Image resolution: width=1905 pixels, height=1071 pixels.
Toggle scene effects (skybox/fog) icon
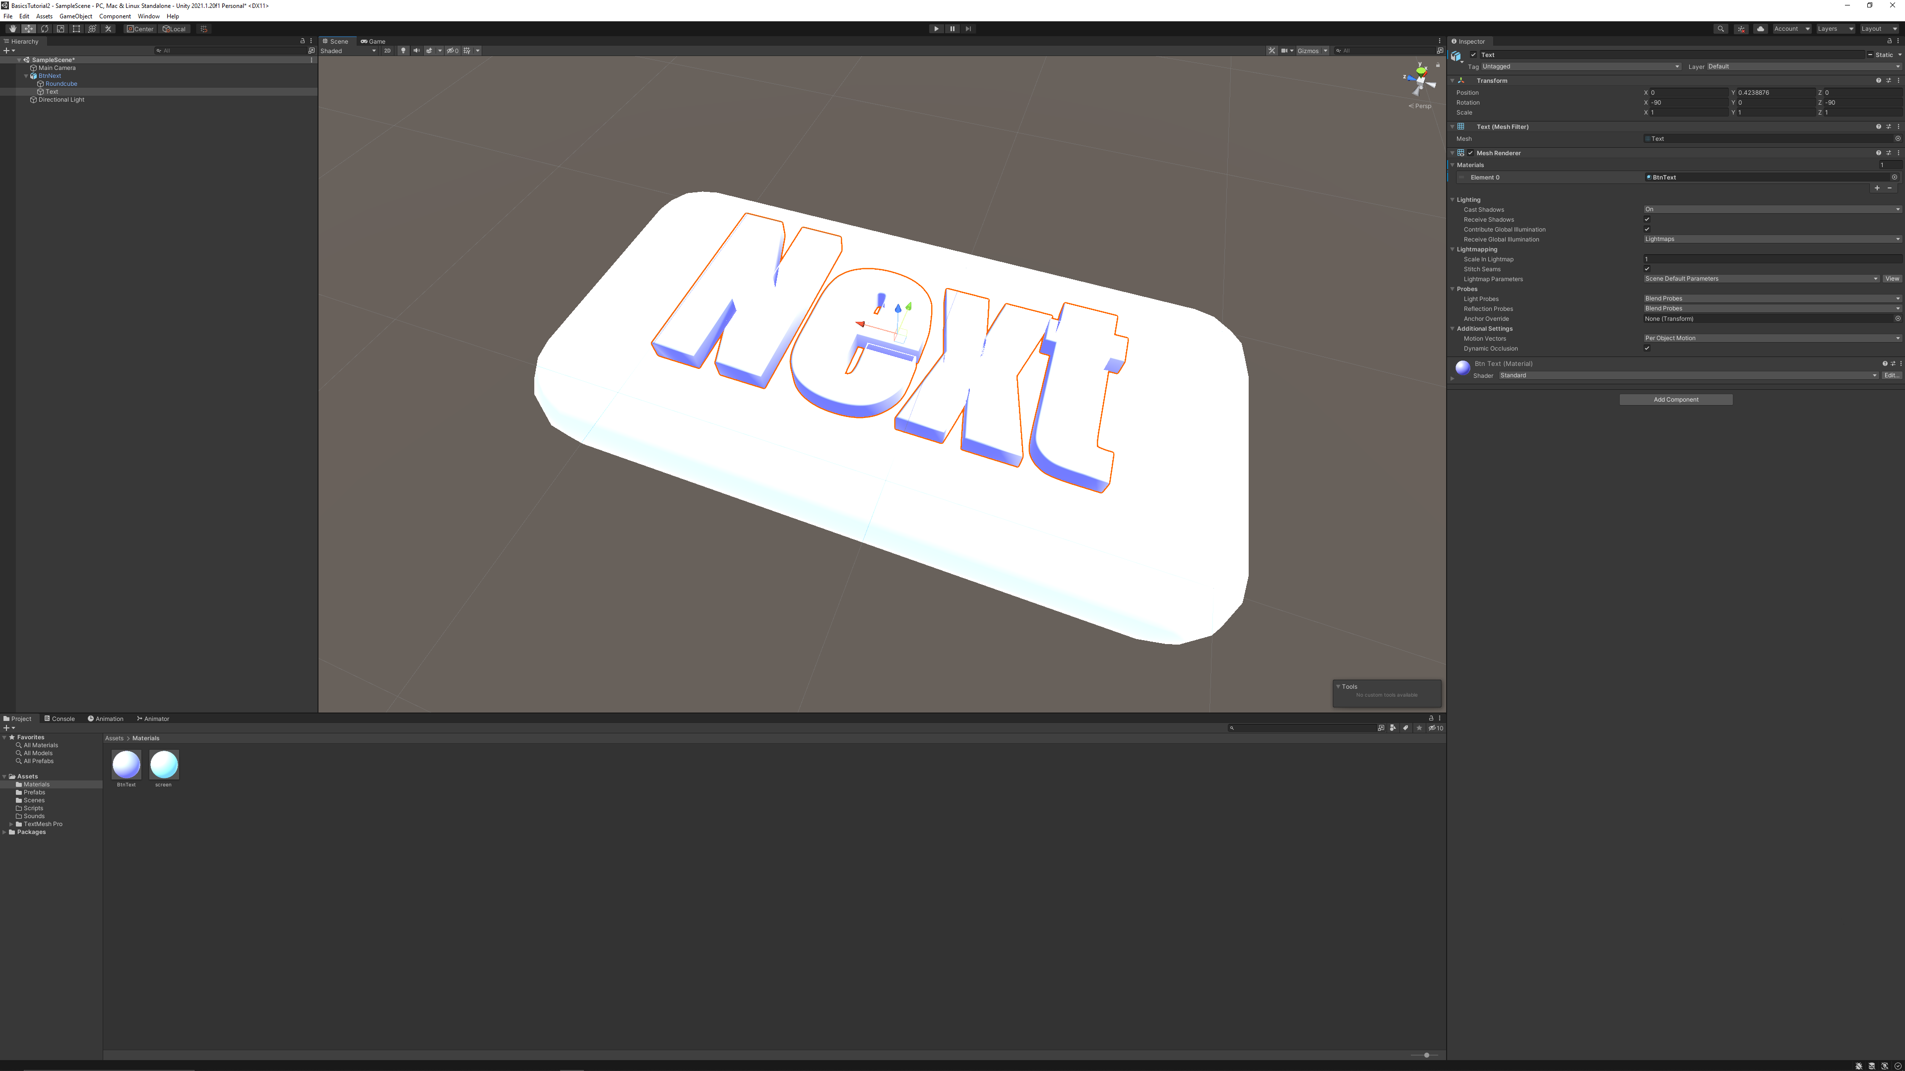[429, 51]
